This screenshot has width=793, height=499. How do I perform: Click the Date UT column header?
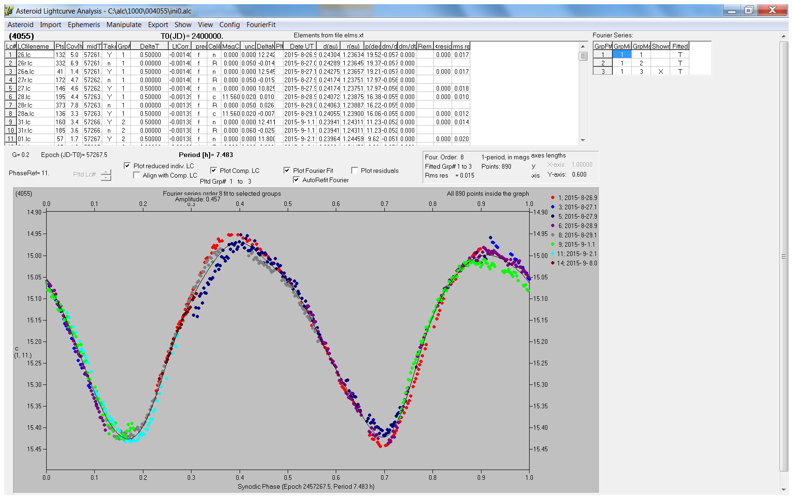pos(300,46)
